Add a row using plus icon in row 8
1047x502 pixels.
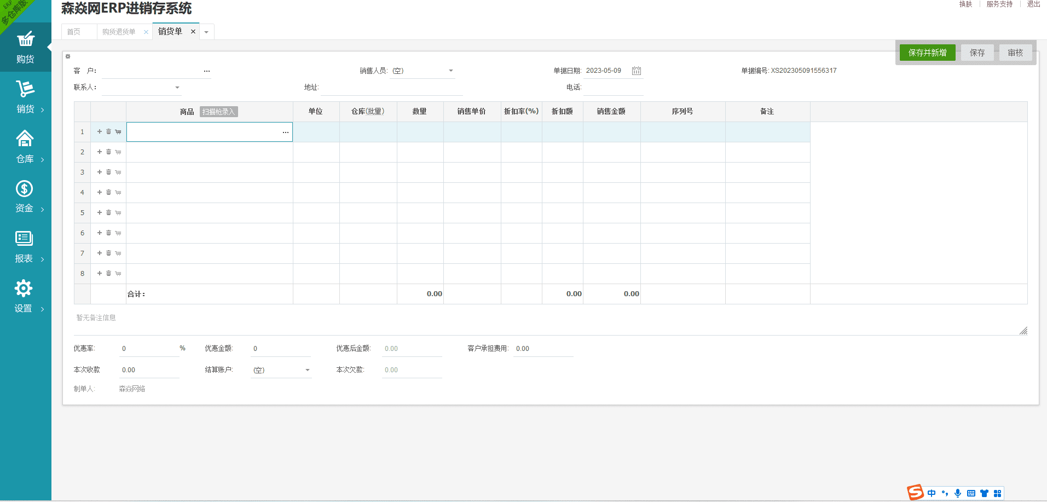(100, 273)
